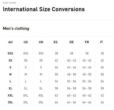Select the Men's clothing section heading
The width and height of the screenshot is (114, 110).
[16, 28]
